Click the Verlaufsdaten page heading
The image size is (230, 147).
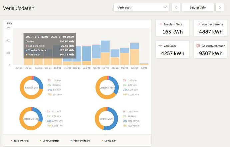coord(19,8)
